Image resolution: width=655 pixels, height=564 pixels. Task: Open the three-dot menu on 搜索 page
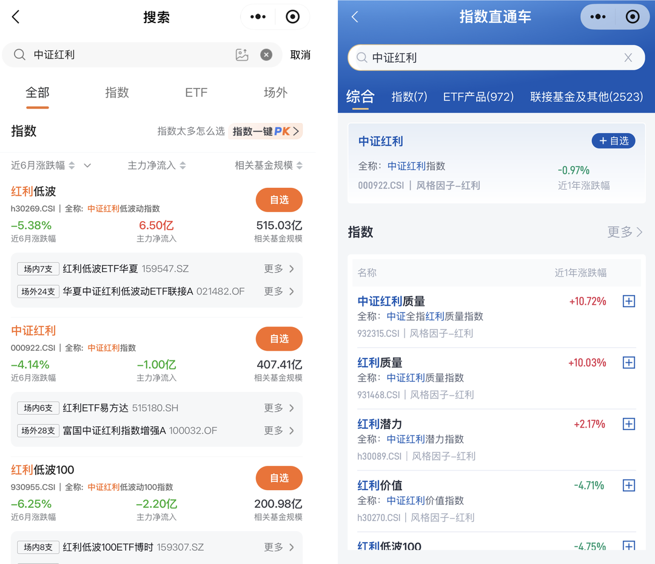pyautogui.click(x=258, y=17)
